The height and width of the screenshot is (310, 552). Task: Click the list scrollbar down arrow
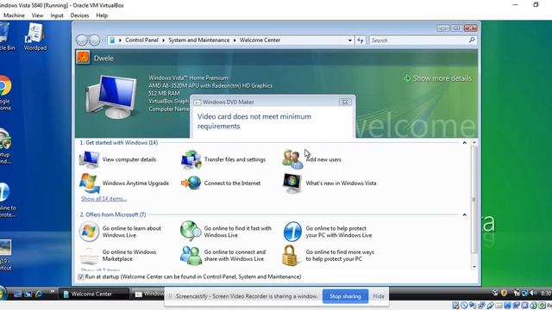coord(474,267)
